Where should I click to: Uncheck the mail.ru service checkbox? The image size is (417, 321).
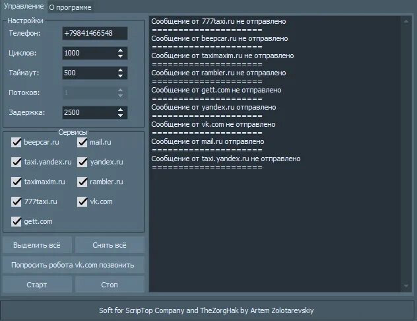82,142
